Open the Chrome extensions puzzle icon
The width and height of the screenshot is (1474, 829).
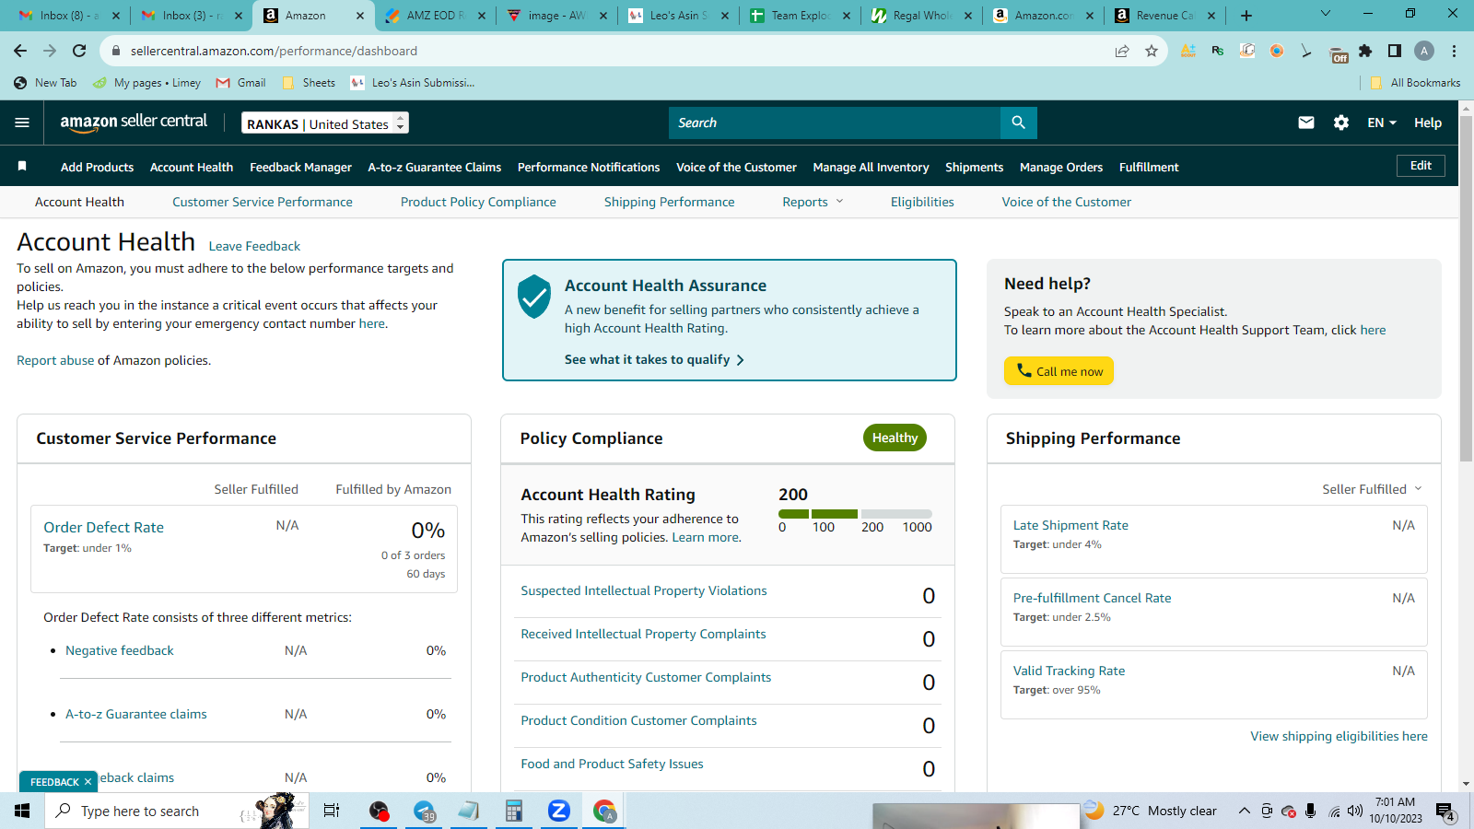click(x=1365, y=51)
